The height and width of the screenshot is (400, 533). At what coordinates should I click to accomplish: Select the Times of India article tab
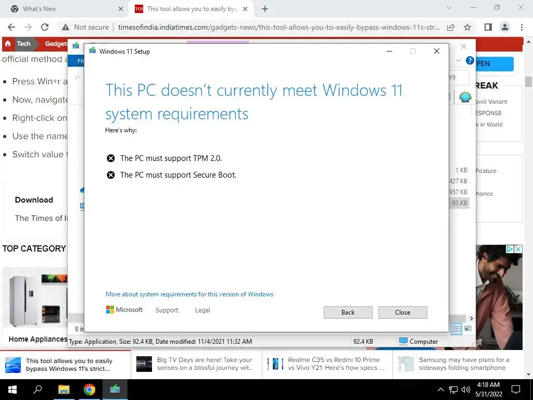191,9
